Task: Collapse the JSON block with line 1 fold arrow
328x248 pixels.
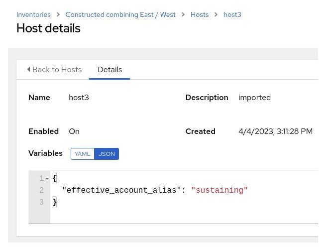Action: (47, 179)
